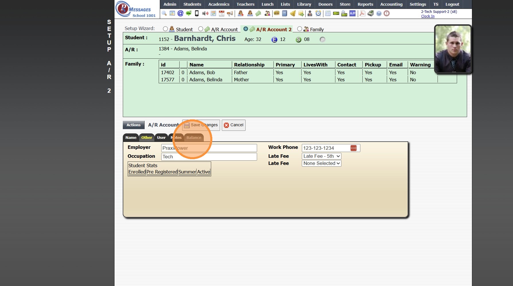The image size is (513, 286).
Task: Open the Settings menu
Action: click(418, 4)
